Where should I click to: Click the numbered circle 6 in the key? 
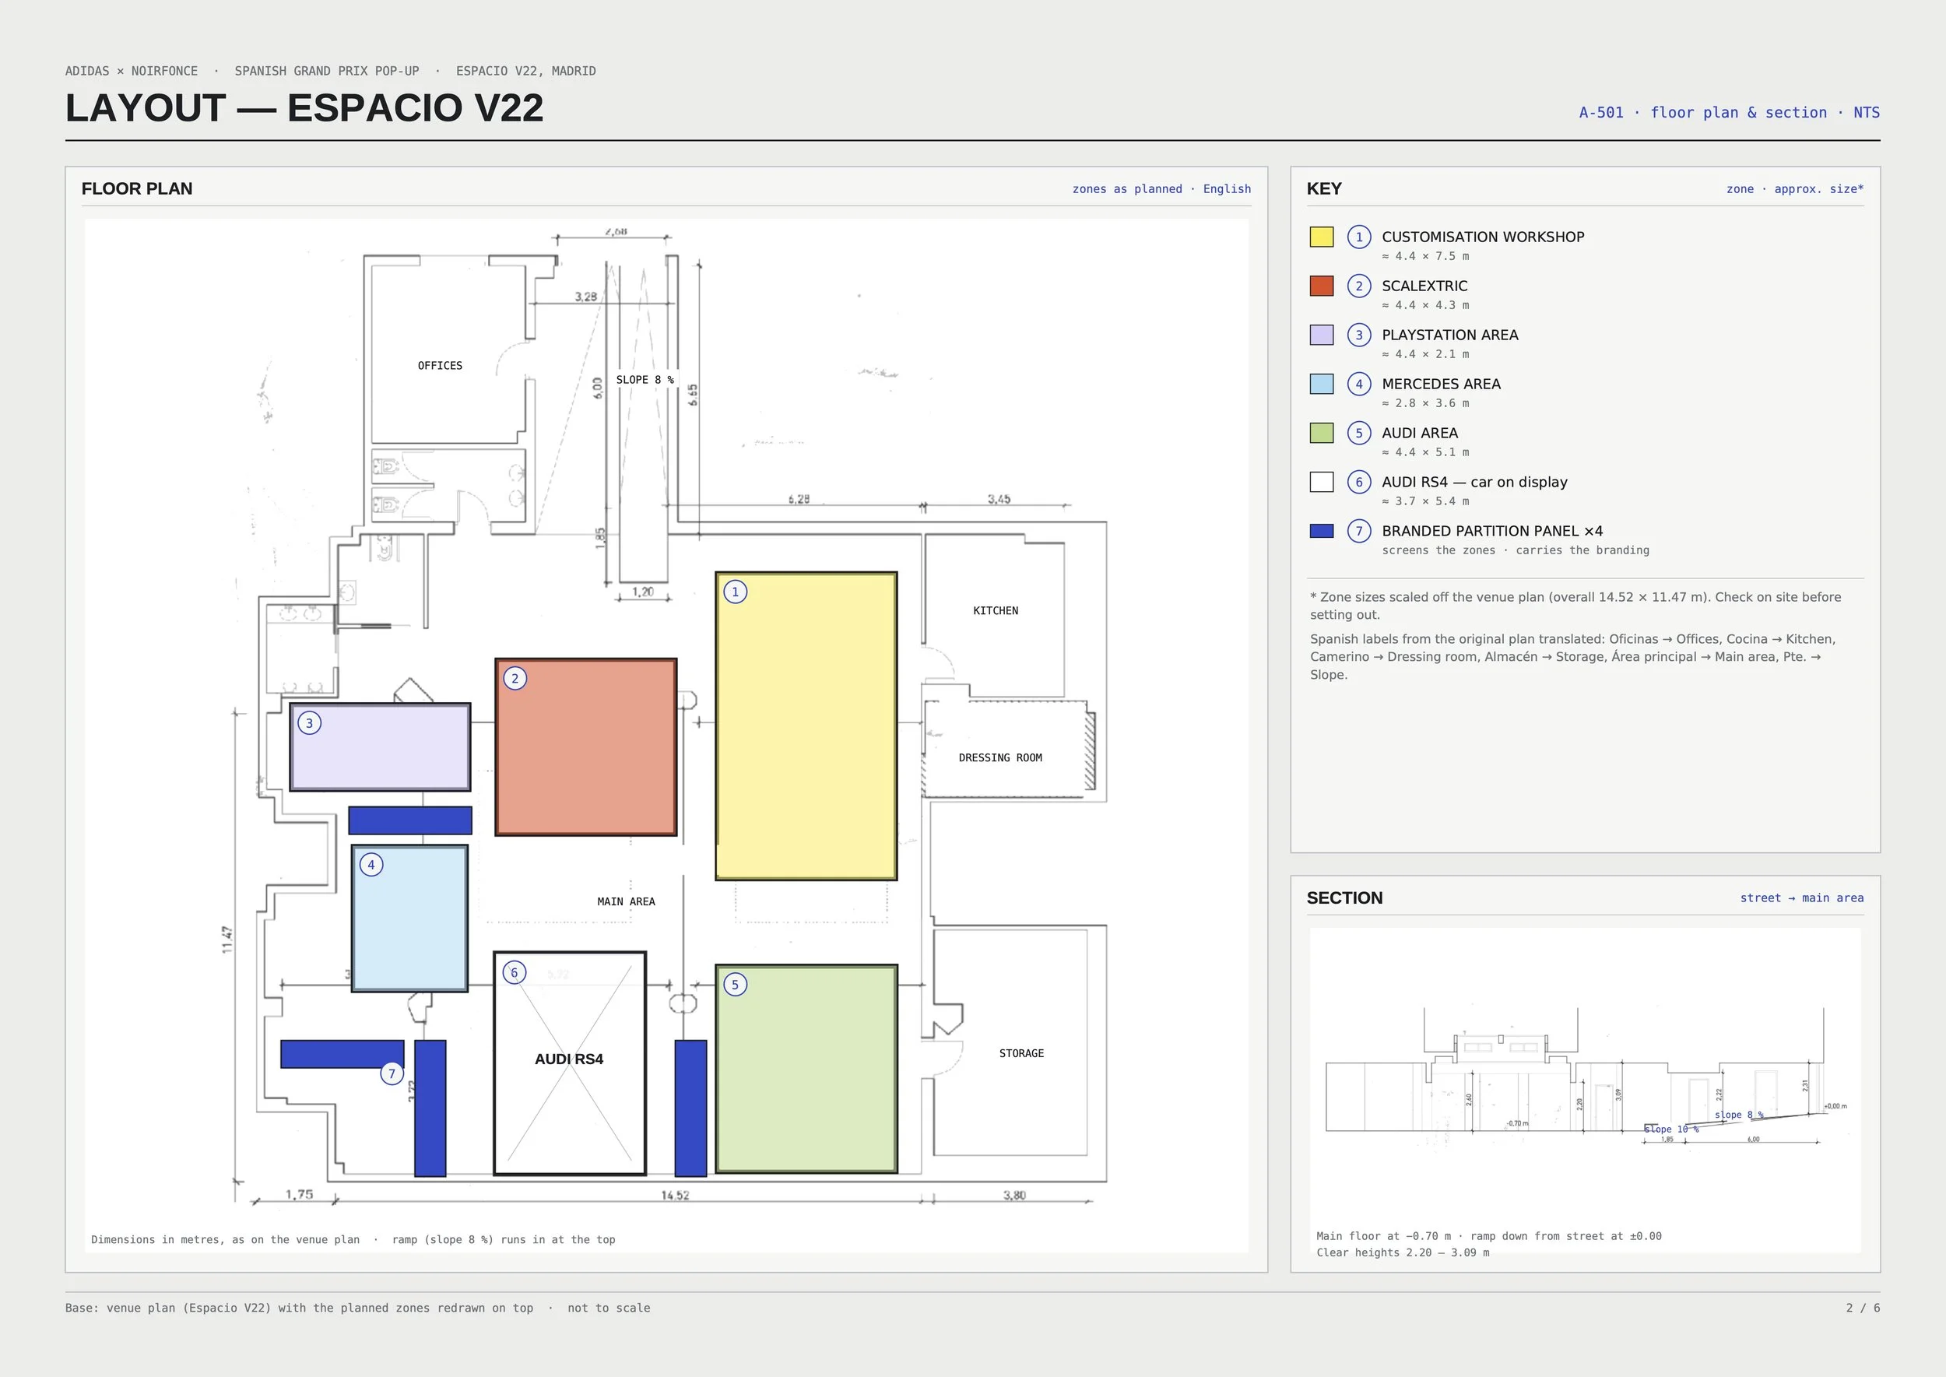pos(1359,483)
